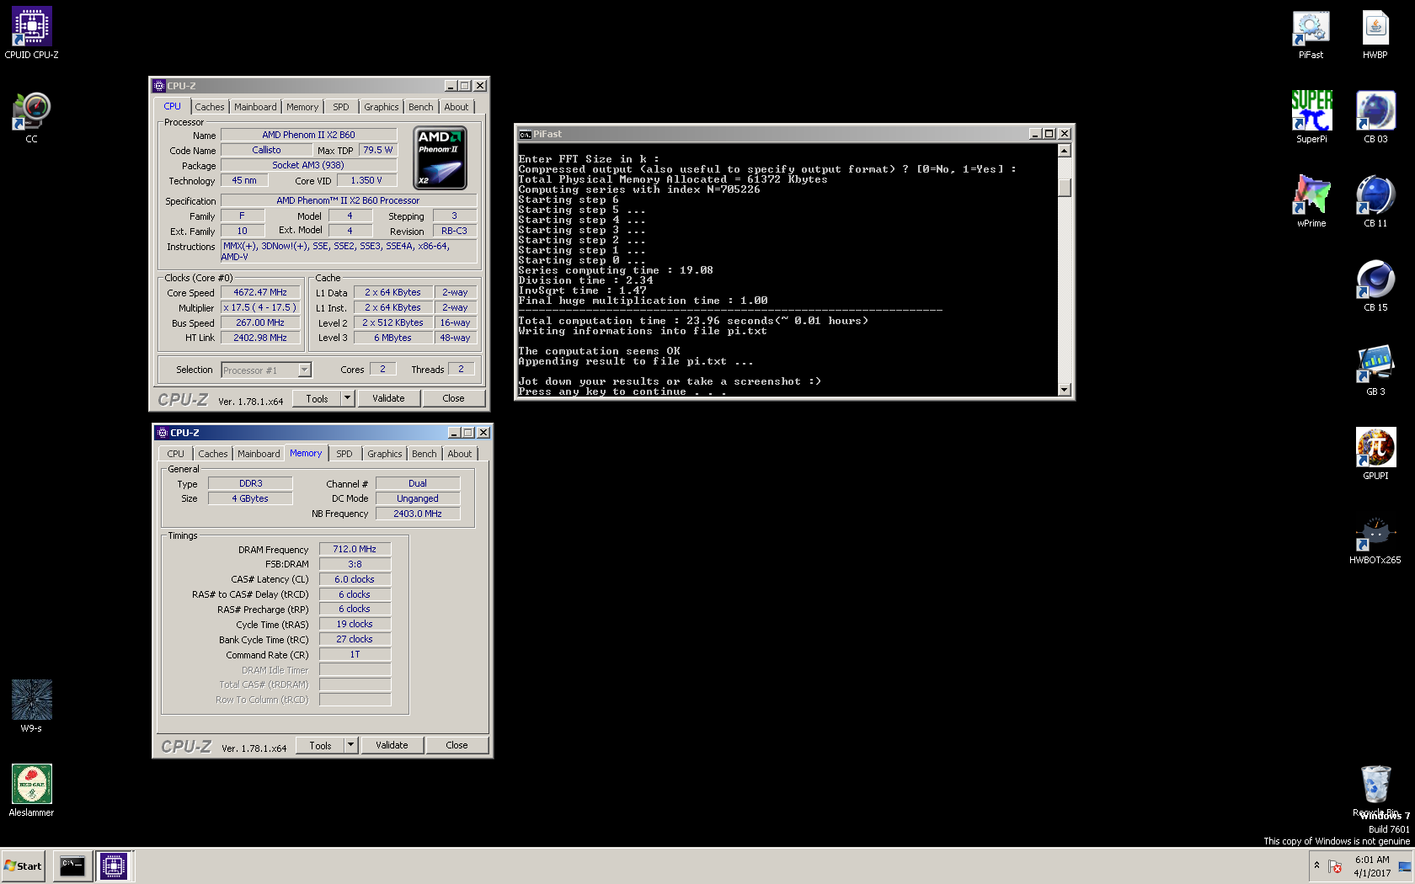Click the command prompt taskbar icon
Viewport: 1415px width, 884px height.
coord(72,865)
